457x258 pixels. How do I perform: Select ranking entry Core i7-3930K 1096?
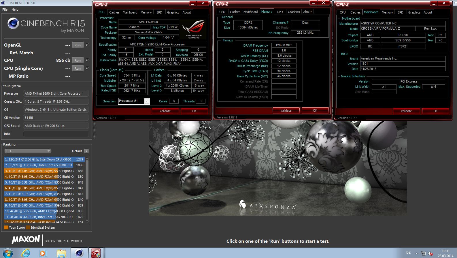44,165
